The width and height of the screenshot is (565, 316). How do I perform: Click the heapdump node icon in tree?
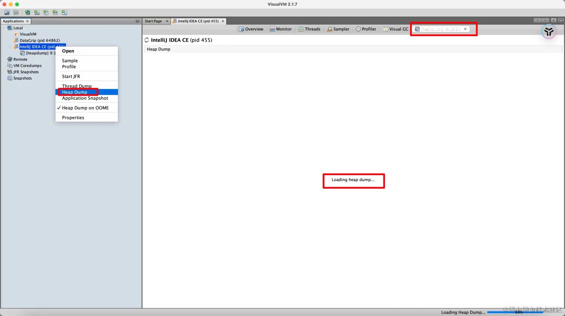[23, 53]
